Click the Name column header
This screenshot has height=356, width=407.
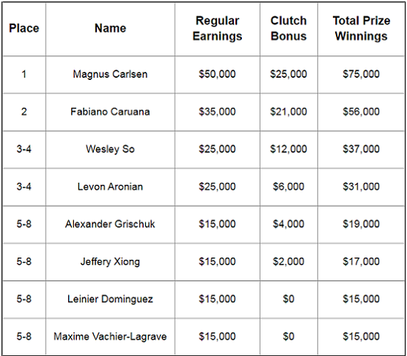[110, 28]
